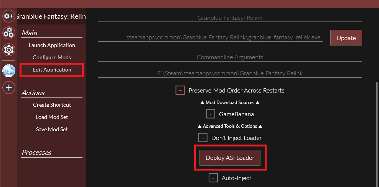
Task: Go to Configure Mods page
Action: 52,57
